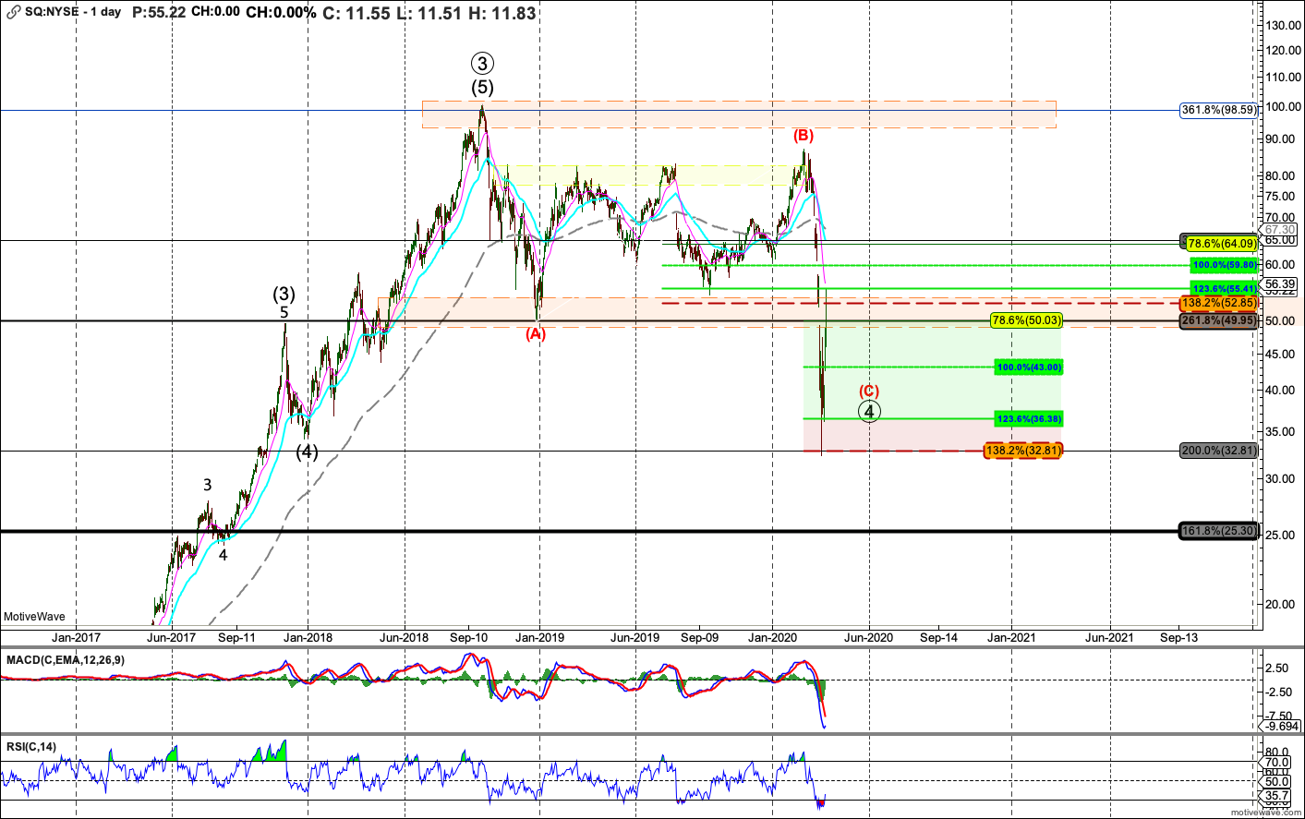Click the RSI(C,14) study label
This screenshot has height=819, width=1305.
click(x=31, y=746)
